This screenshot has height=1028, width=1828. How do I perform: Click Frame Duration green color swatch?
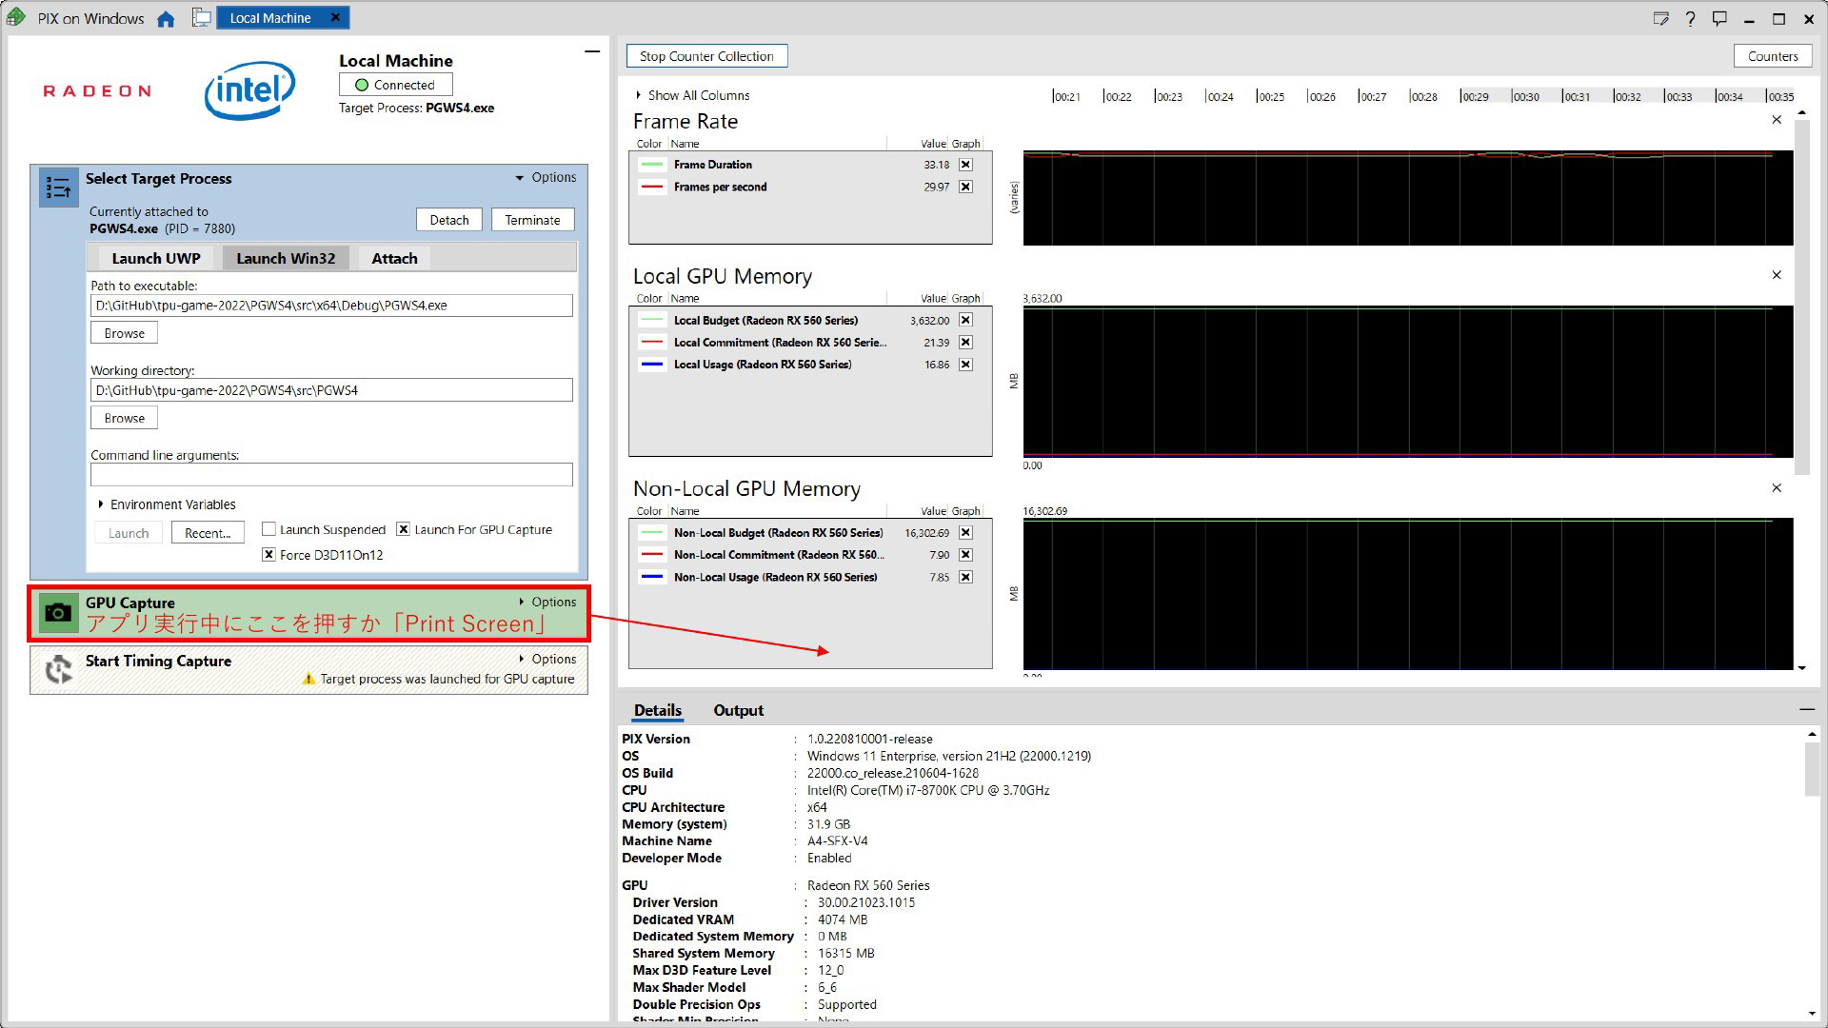pos(652,165)
